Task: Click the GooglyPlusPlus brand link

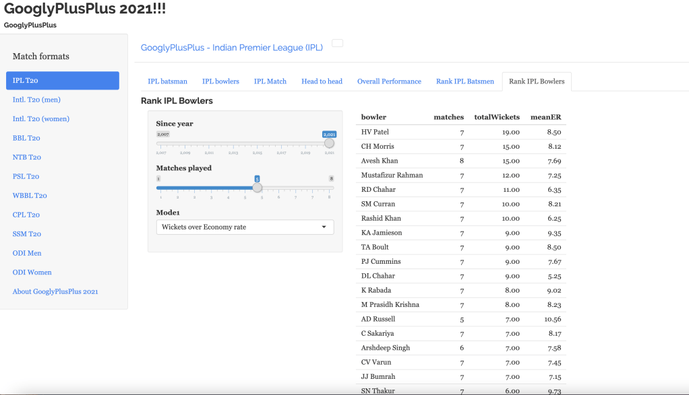Action: (30, 25)
